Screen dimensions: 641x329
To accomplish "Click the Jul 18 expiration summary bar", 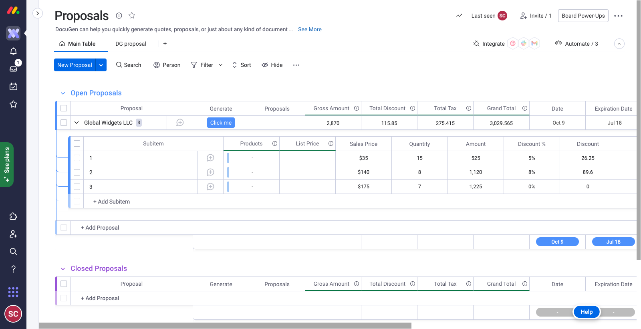I will point(613,242).
